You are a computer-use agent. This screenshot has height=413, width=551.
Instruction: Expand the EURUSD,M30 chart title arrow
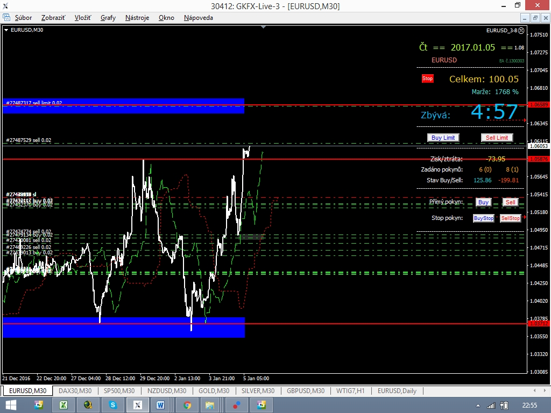click(6, 30)
